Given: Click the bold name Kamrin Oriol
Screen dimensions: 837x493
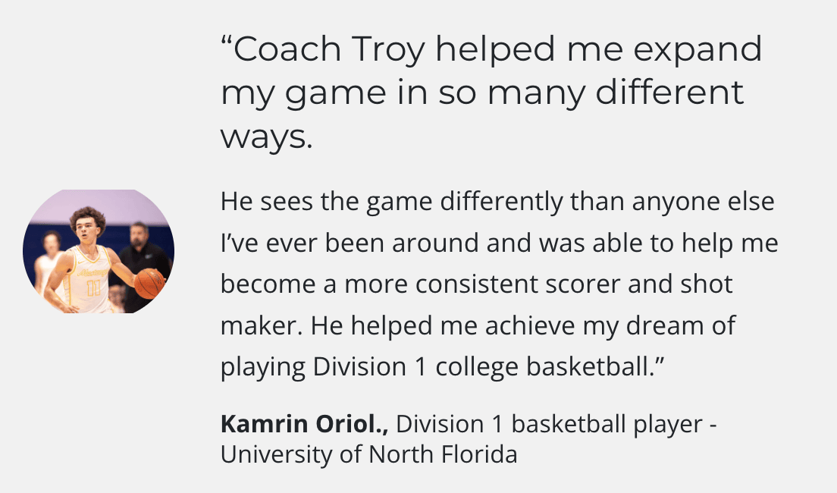Looking at the screenshot, I should (305, 424).
